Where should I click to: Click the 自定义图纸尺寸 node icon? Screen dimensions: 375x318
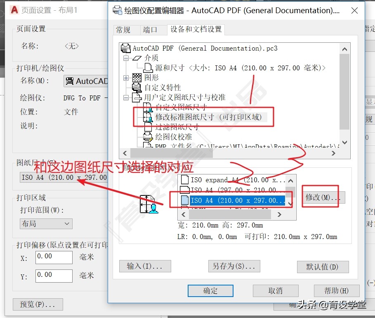point(147,106)
